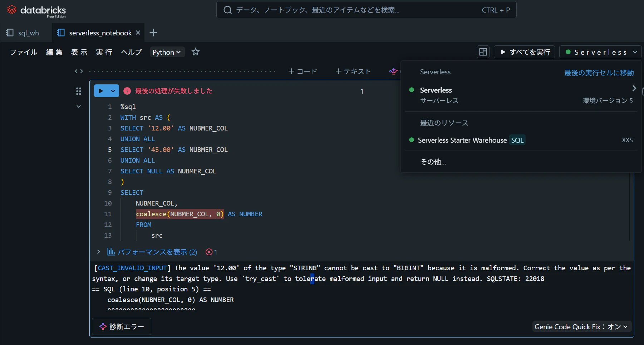The width and height of the screenshot is (644, 345).
Task: Click the performance chart icon
Action: click(x=111, y=252)
